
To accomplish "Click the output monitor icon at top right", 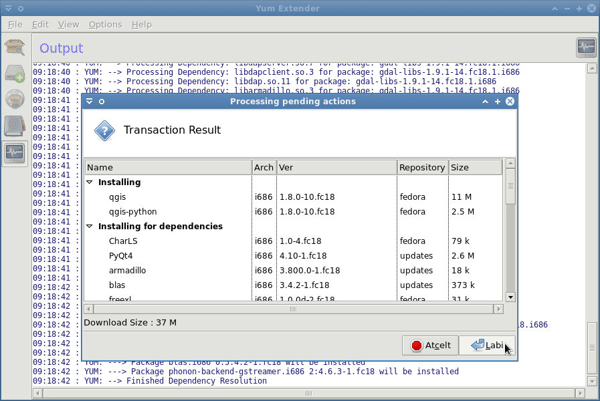I will 586,47.
